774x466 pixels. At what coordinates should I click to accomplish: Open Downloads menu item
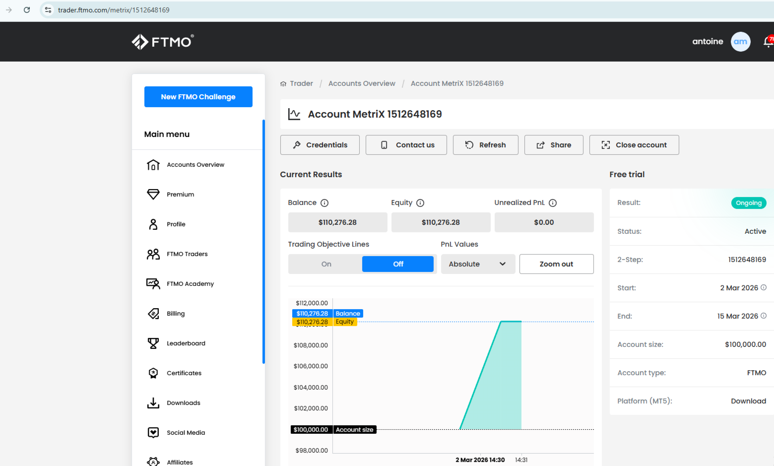coord(184,403)
